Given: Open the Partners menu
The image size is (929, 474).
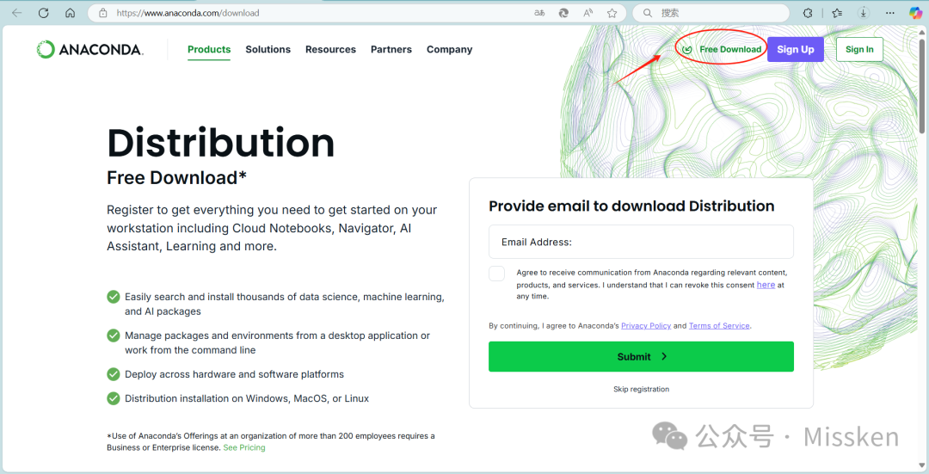Looking at the screenshot, I should 391,49.
